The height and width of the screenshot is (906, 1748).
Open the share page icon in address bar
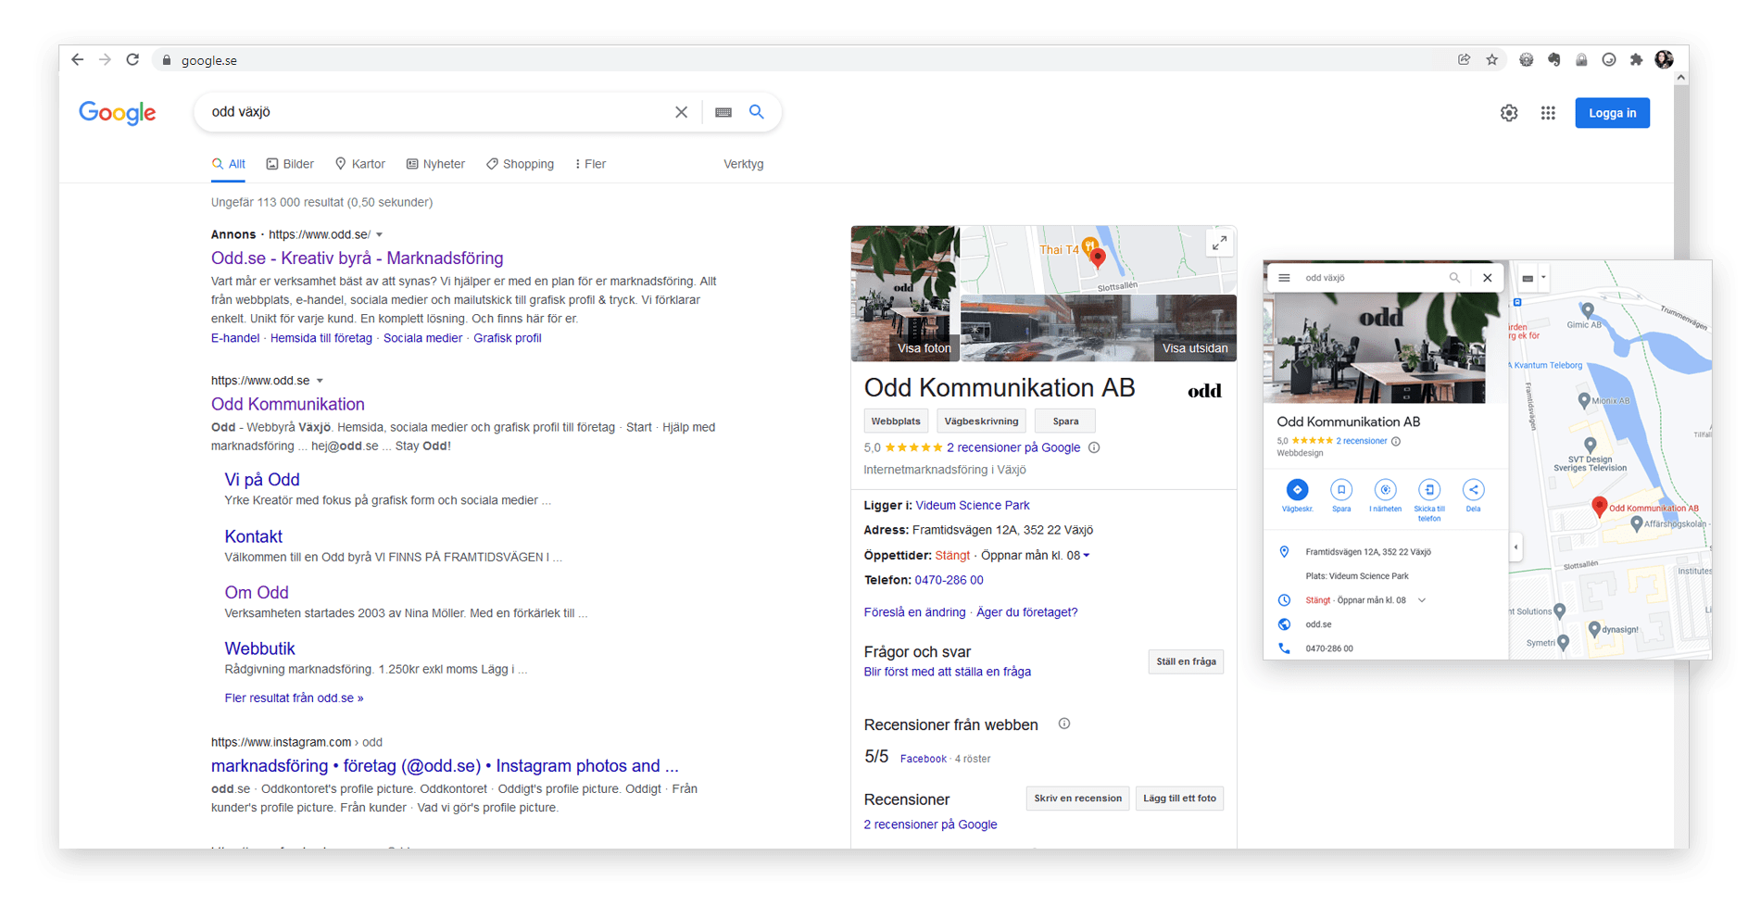(1464, 60)
